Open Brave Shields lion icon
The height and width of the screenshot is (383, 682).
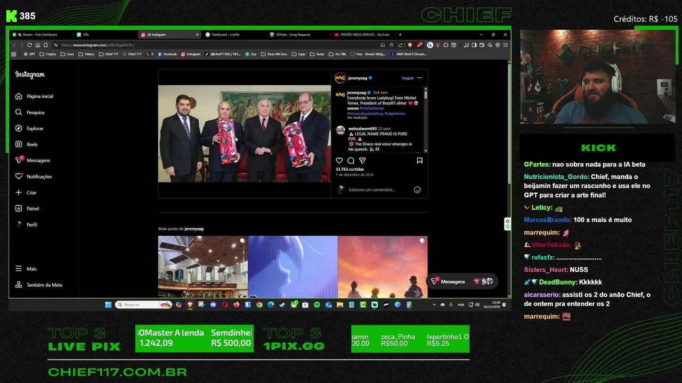410,45
